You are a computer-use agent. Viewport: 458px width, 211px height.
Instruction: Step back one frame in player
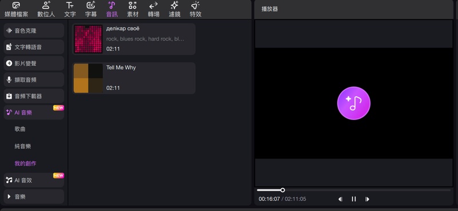pyautogui.click(x=340, y=199)
